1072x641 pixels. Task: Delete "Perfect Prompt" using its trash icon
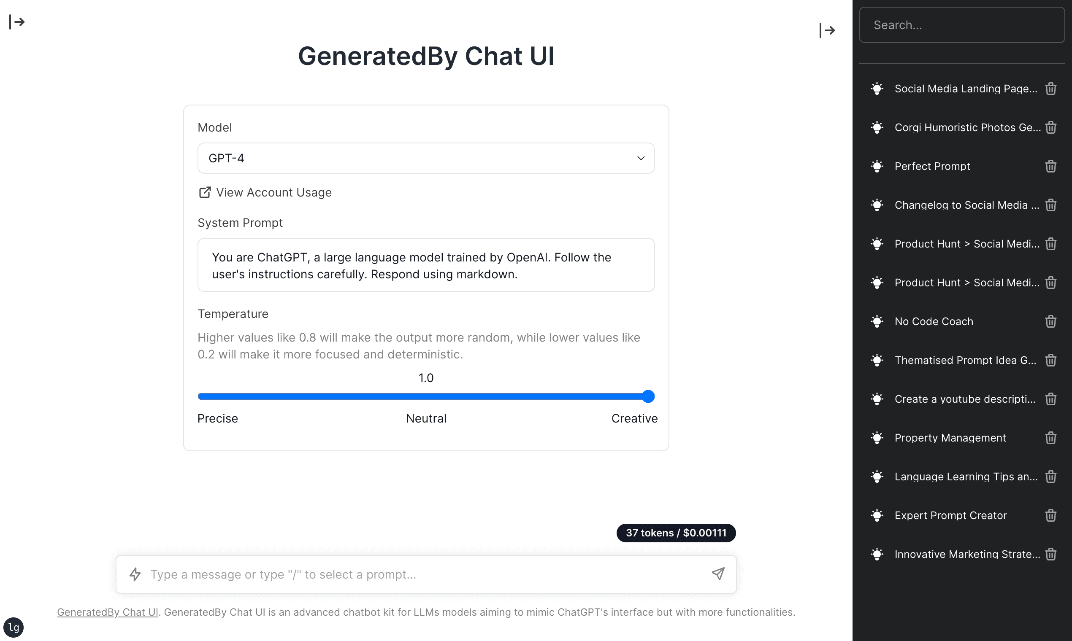point(1050,166)
